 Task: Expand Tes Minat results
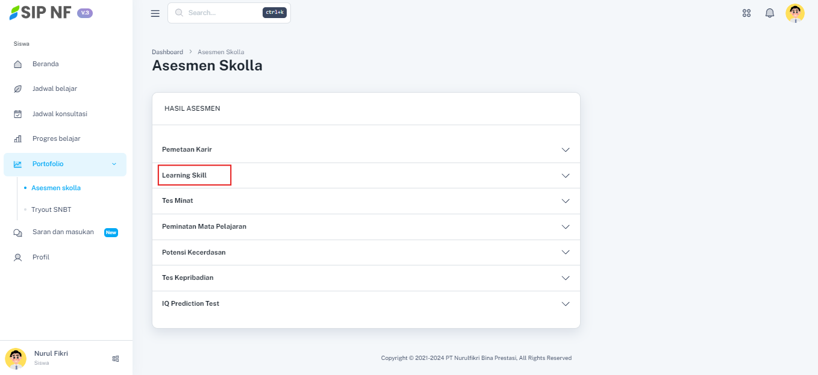tap(366, 201)
